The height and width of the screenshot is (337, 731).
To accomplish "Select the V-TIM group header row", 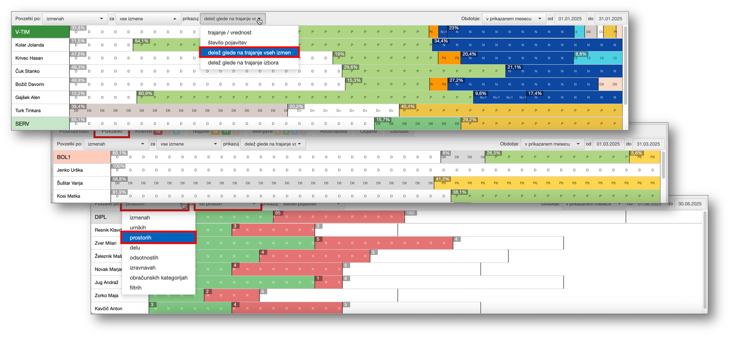I will point(40,32).
